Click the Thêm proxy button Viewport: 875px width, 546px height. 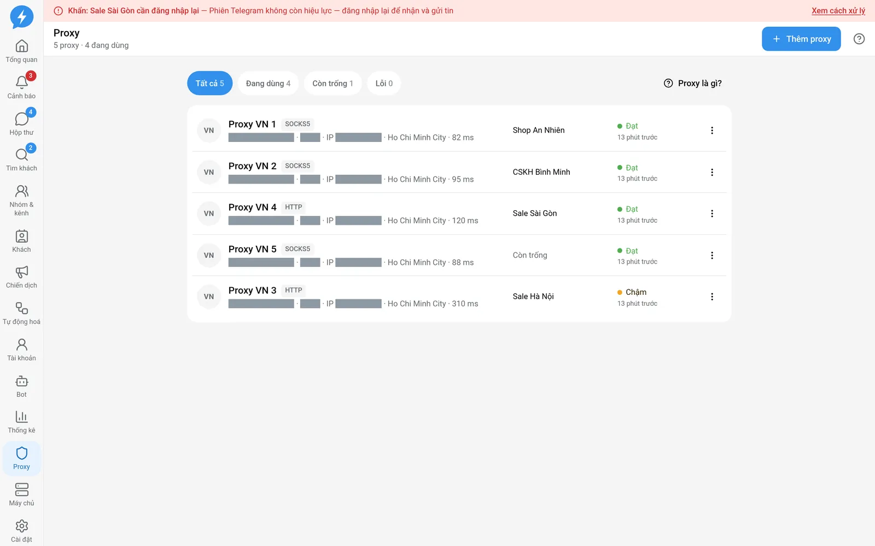coord(801,39)
